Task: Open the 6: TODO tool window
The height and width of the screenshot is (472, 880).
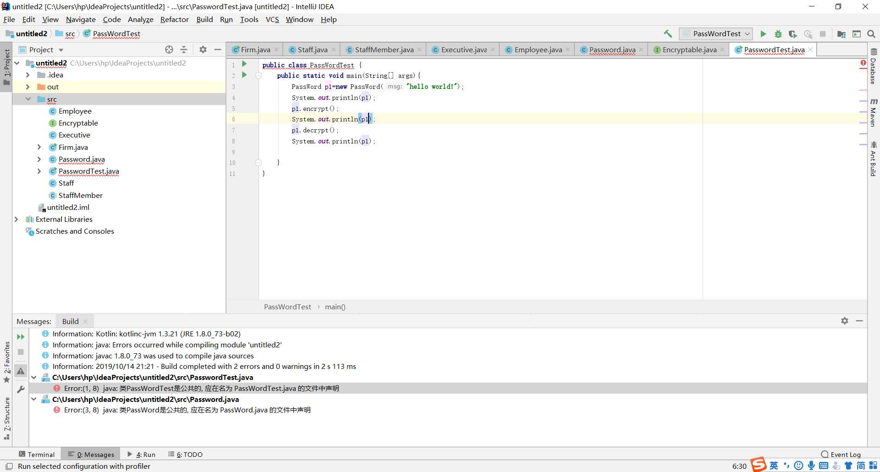Action: (x=185, y=454)
